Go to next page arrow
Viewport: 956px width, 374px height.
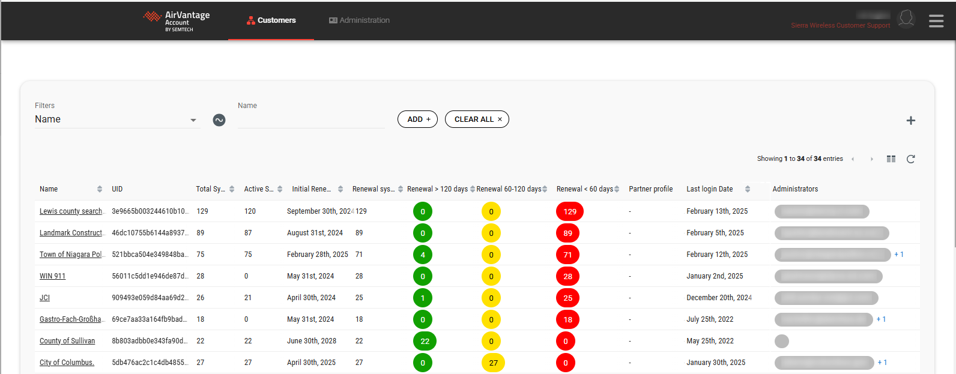872,159
